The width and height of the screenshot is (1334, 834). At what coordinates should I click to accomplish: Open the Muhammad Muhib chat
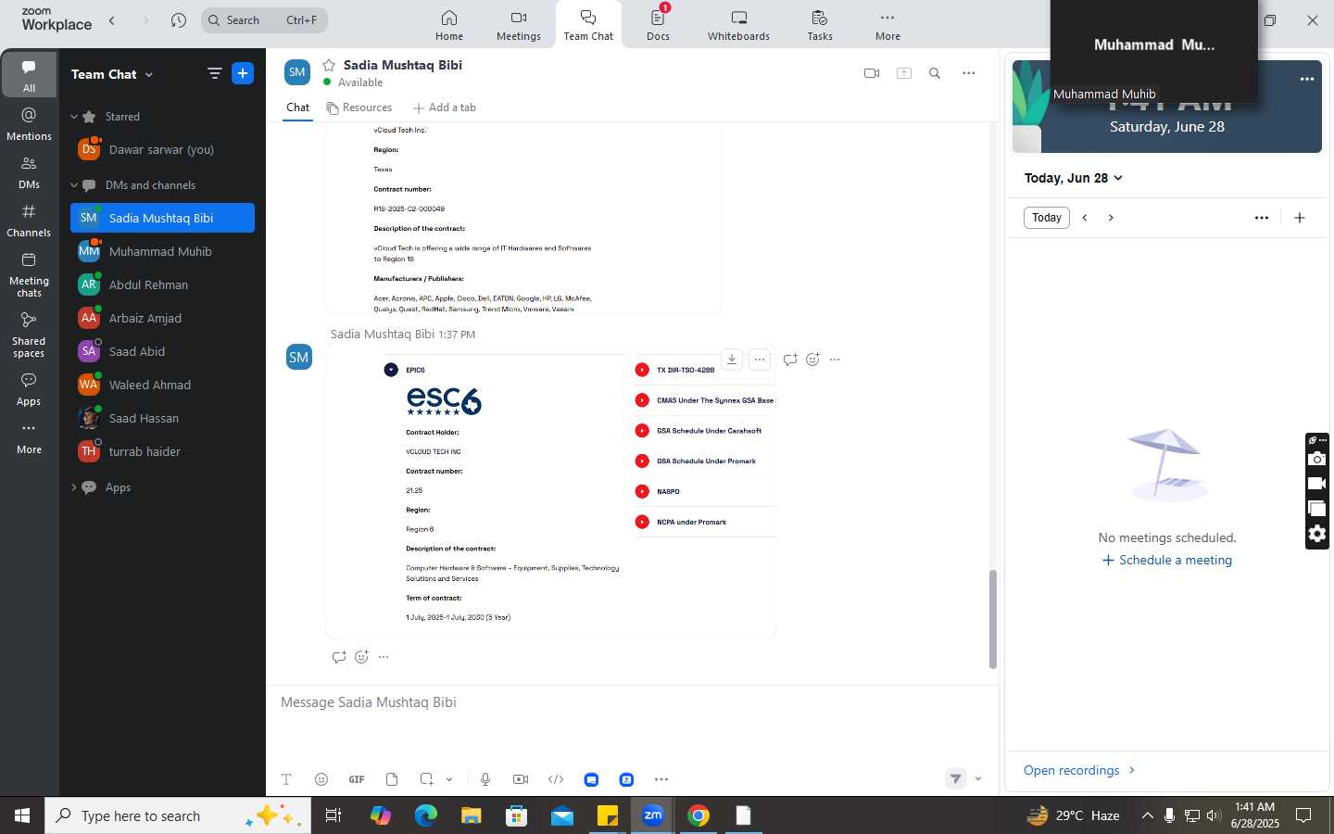pos(162,251)
